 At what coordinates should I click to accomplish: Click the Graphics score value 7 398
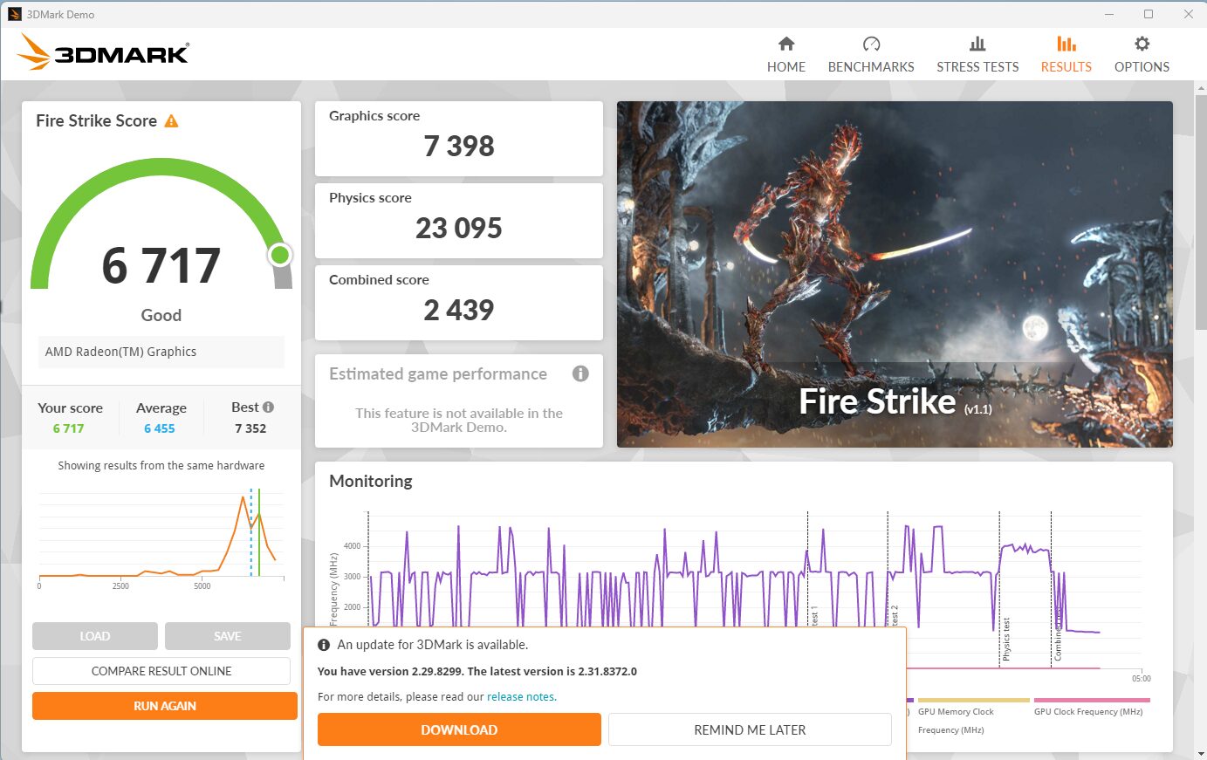coord(459,146)
